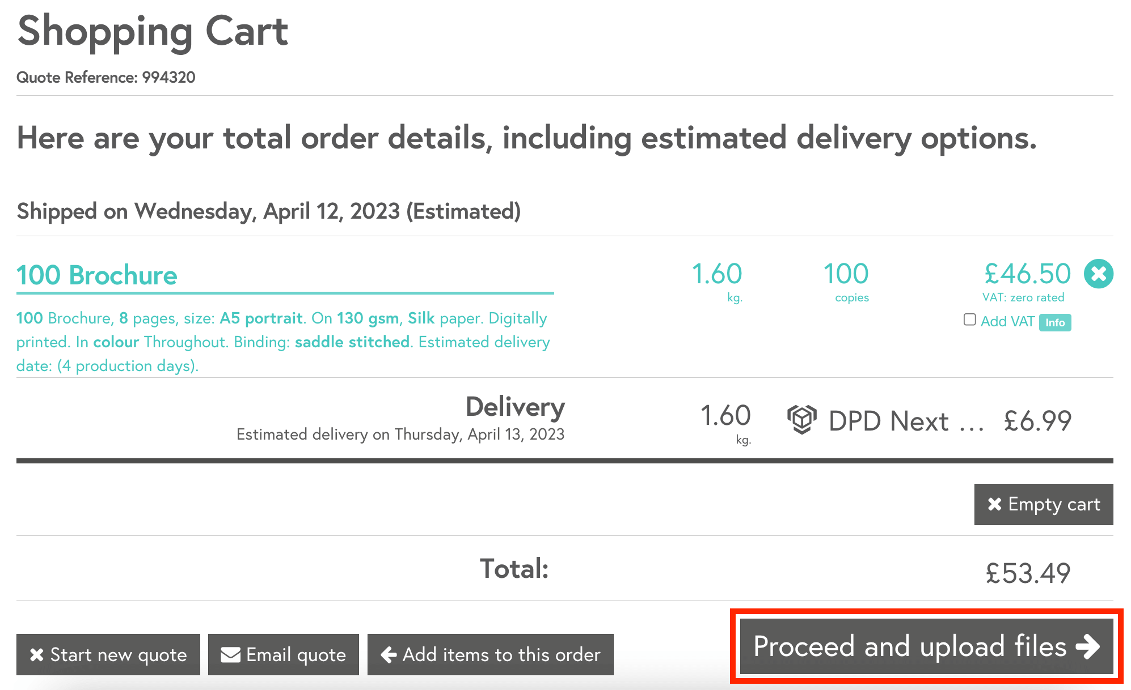
Task: Enable the Add VAT checkbox
Action: (x=970, y=320)
